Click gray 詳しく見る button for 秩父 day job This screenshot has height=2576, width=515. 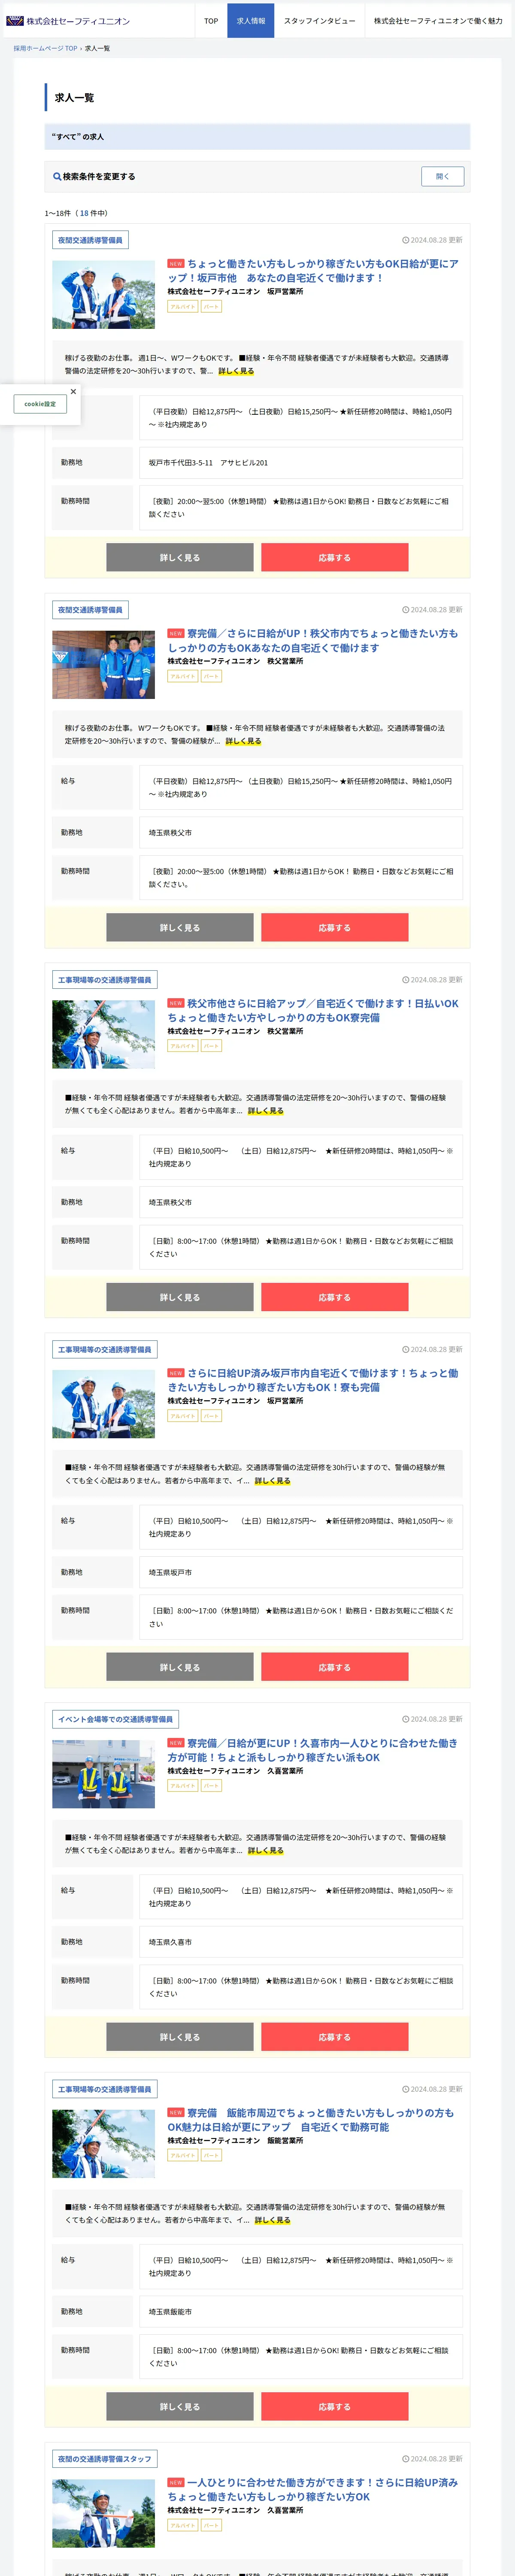click(x=180, y=1298)
